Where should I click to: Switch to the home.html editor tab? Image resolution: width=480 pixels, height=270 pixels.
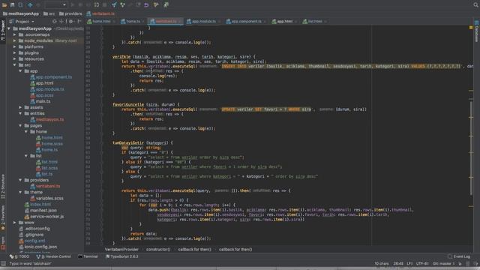pos(101,22)
